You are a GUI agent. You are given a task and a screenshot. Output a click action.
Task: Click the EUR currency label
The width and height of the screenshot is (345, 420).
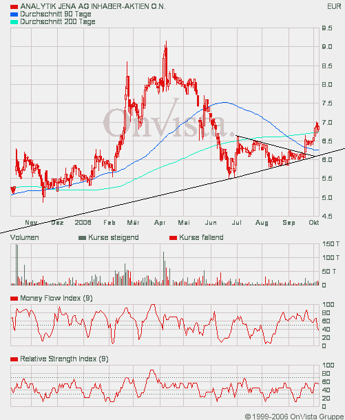334,6
